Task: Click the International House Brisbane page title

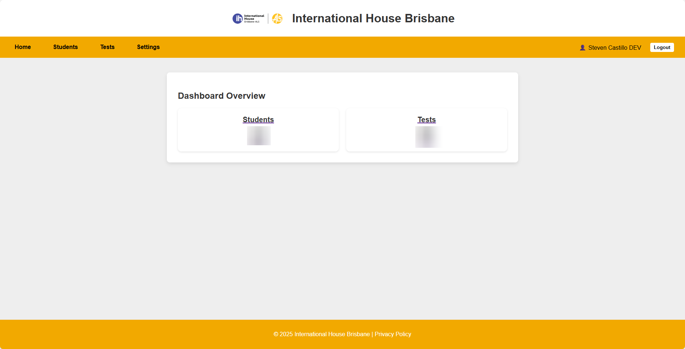Action: [x=373, y=18]
